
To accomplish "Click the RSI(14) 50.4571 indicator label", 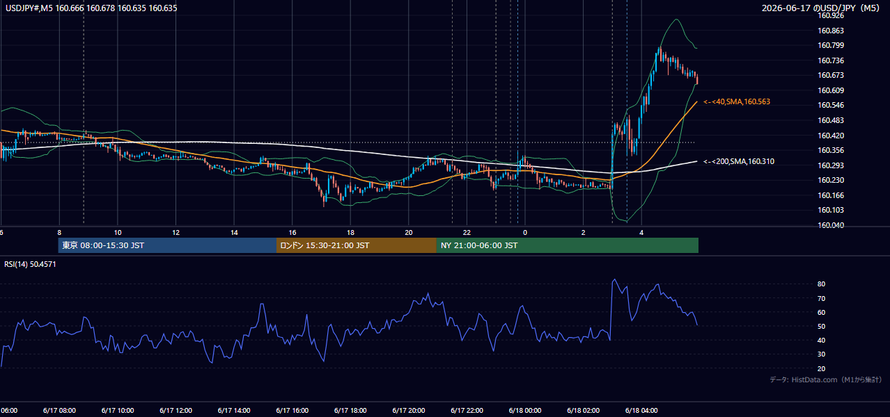I will tap(31, 264).
